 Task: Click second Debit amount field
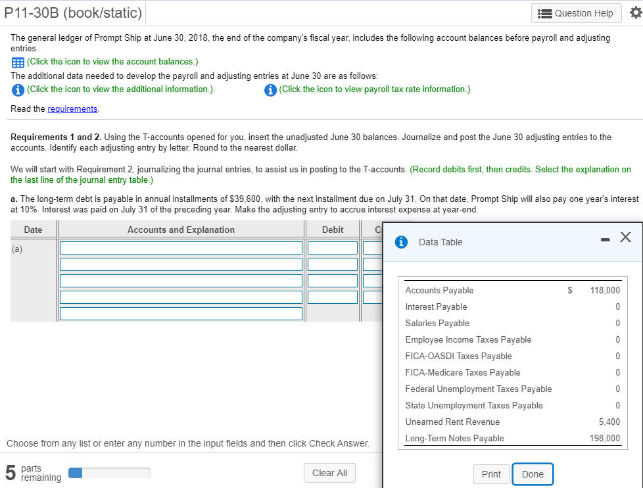pyautogui.click(x=333, y=264)
